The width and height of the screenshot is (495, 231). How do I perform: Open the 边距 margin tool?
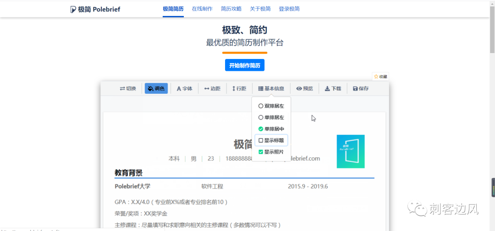point(212,89)
